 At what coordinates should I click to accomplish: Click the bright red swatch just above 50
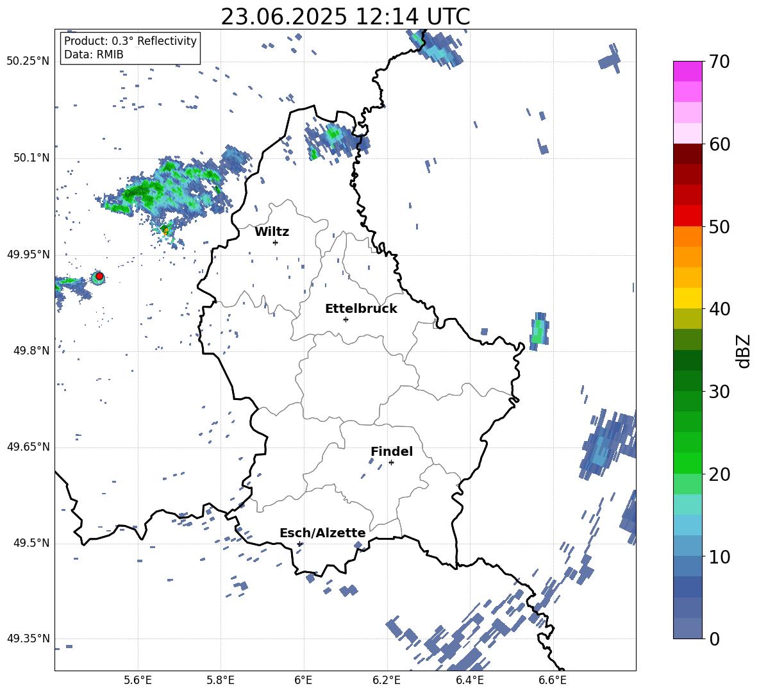tap(687, 215)
